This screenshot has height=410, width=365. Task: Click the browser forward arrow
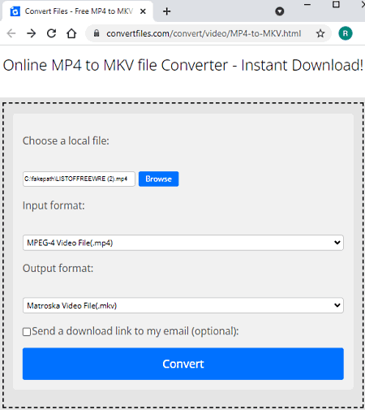(32, 33)
